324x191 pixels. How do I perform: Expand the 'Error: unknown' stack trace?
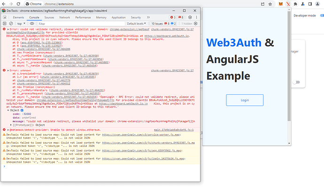8,70
